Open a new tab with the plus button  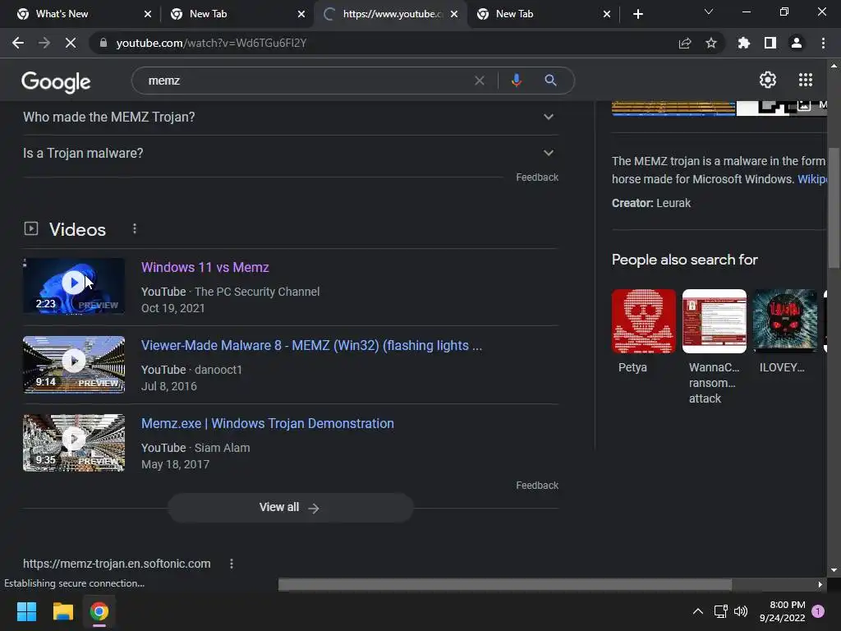(x=637, y=14)
